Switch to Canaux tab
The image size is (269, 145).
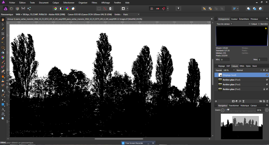pos(254,106)
